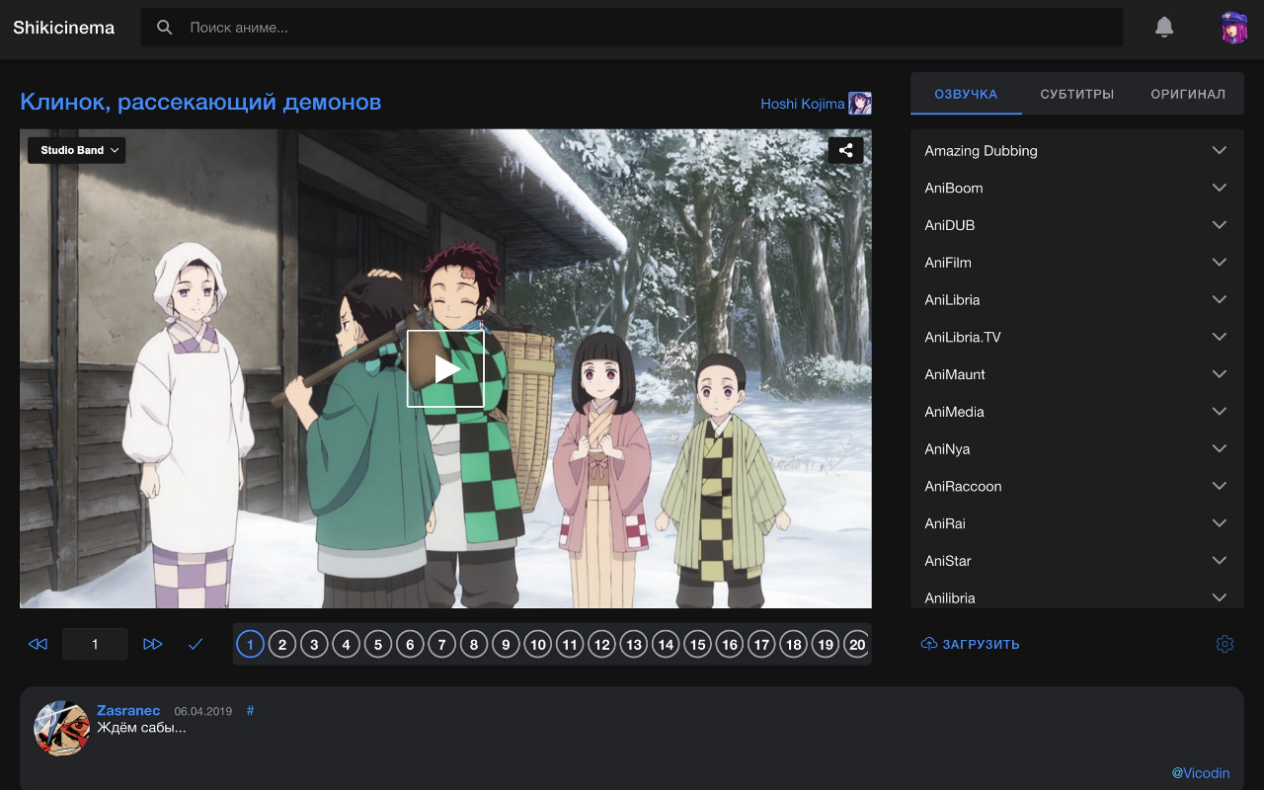Image resolution: width=1264 pixels, height=790 pixels.
Task: Select episode 1 circle
Action: tap(250, 645)
